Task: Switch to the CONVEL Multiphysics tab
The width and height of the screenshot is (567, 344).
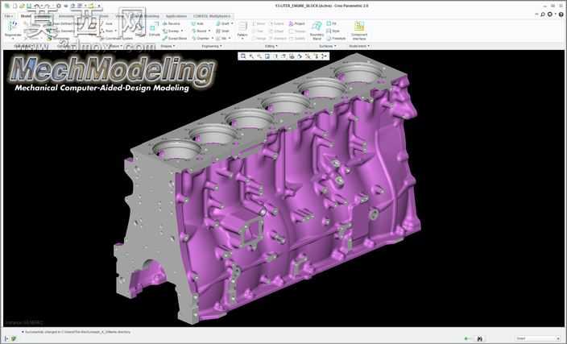Action: 212,16
